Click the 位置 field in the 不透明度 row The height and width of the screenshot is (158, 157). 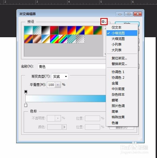pyautogui.click(x=93, y=118)
